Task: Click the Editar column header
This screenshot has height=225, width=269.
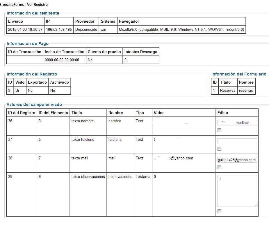Action: [x=223, y=113]
